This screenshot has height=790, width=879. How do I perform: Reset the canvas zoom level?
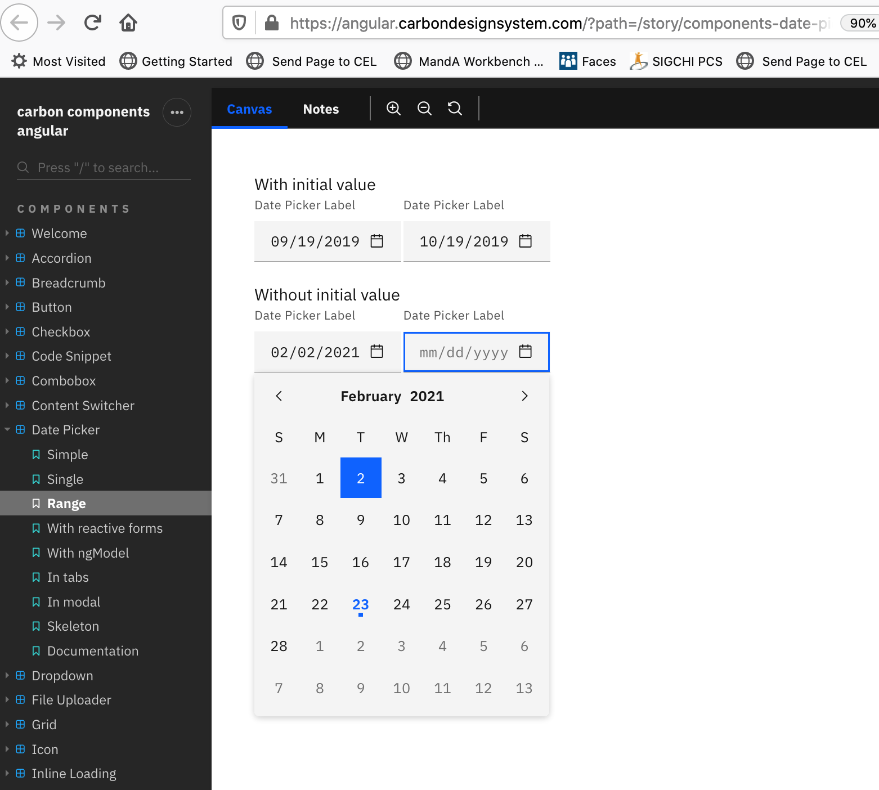point(455,108)
